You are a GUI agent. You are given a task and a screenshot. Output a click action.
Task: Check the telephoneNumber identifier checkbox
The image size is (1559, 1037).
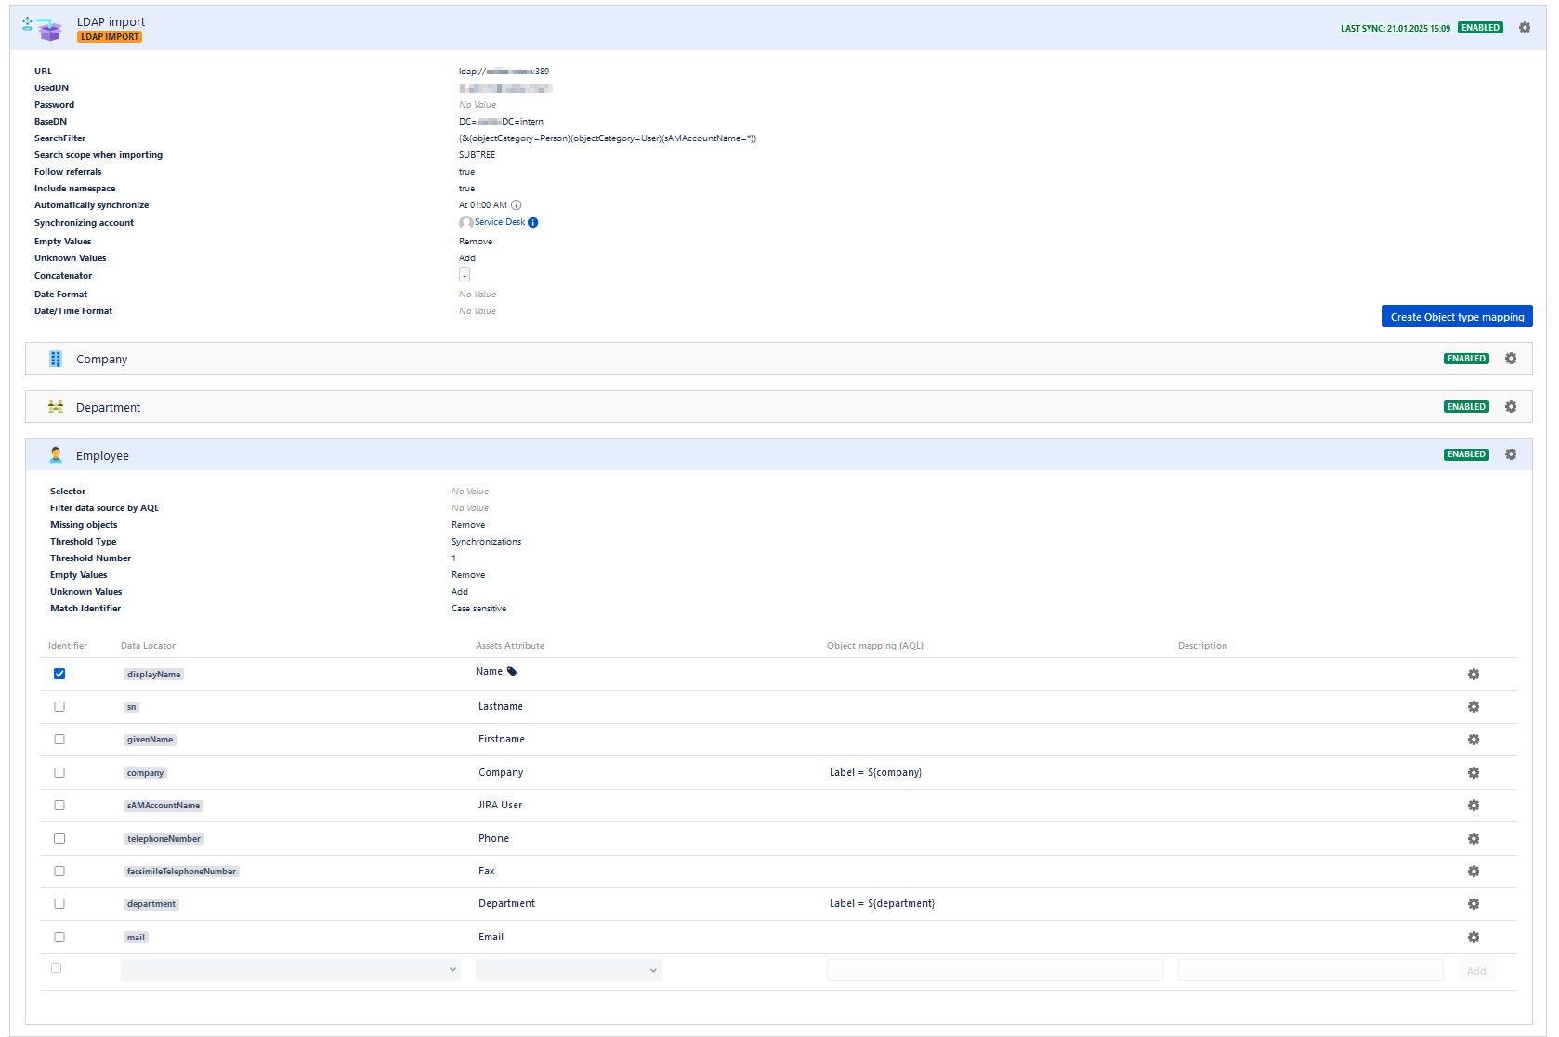(59, 838)
